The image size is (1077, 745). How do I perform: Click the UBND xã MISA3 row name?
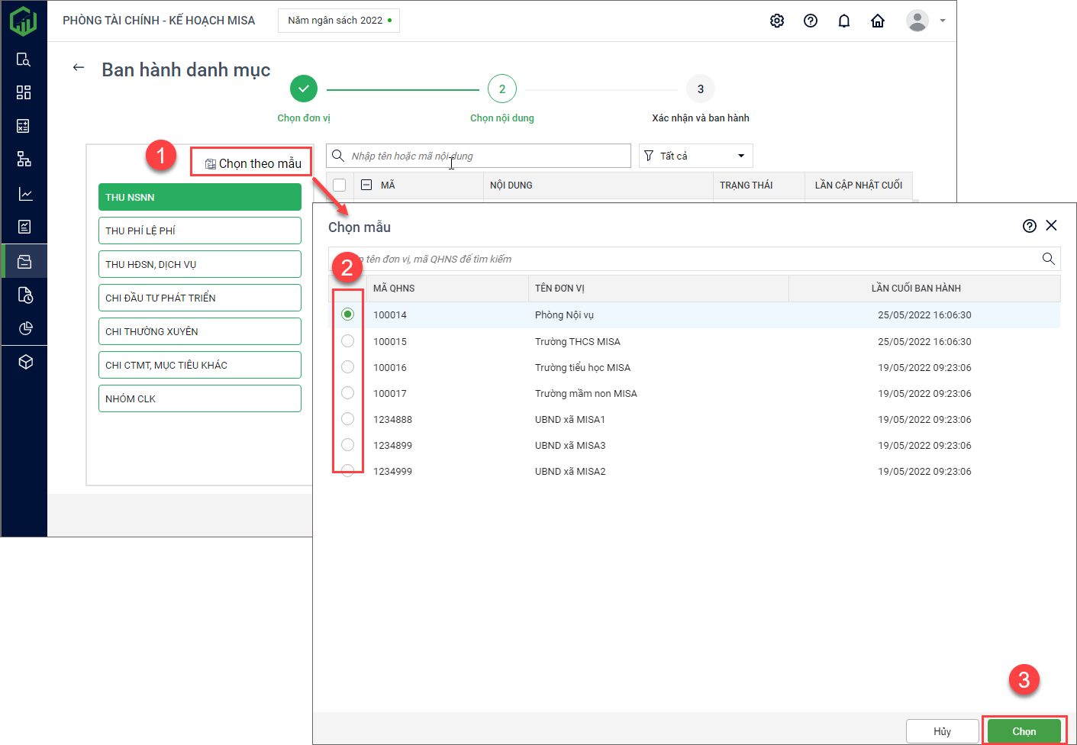[570, 446]
